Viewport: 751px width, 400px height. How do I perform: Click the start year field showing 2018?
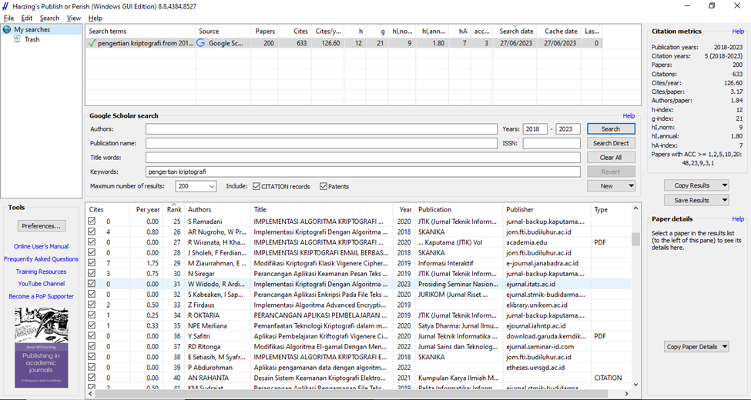(535, 128)
